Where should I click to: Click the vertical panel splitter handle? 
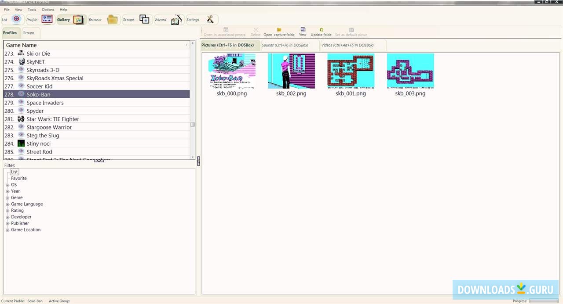click(x=198, y=161)
